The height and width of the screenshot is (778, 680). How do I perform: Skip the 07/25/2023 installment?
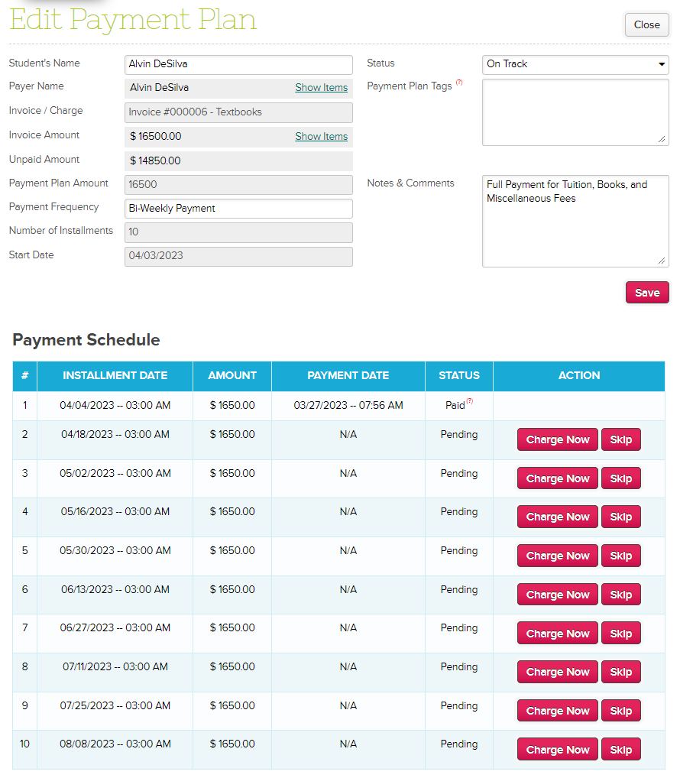coord(620,711)
